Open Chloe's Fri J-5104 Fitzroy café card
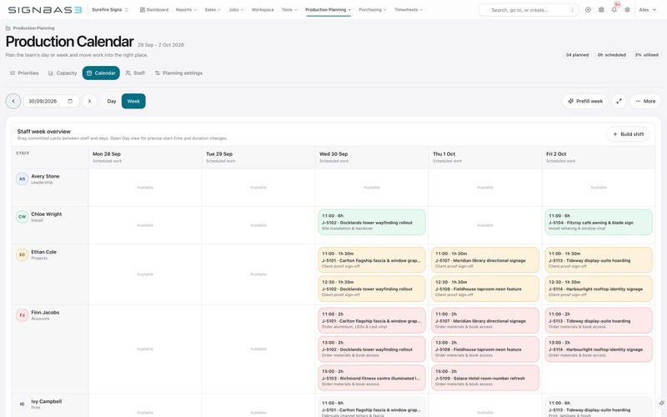Image resolution: width=667 pixels, height=417 pixels. click(x=599, y=222)
